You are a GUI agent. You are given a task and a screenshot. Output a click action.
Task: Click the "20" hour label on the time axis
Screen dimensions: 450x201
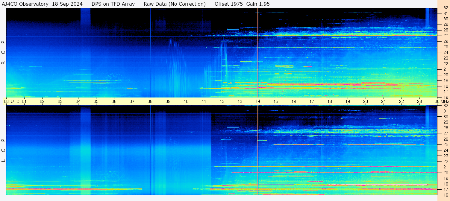(x=366, y=101)
